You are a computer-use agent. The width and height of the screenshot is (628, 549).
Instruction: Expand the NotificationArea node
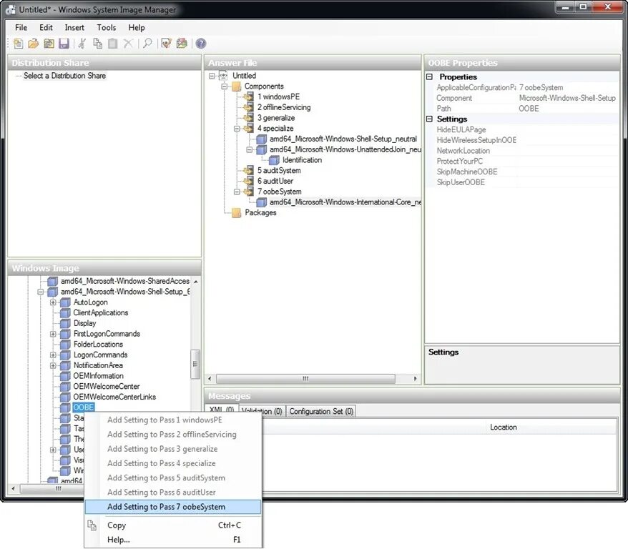point(53,365)
